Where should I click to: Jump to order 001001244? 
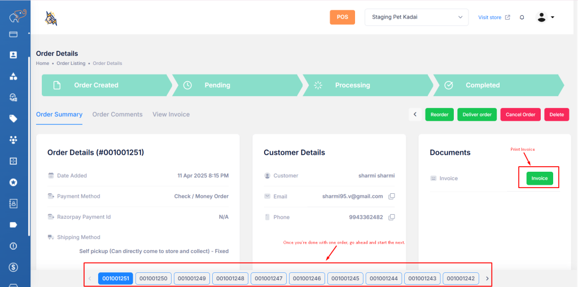click(x=384, y=279)
